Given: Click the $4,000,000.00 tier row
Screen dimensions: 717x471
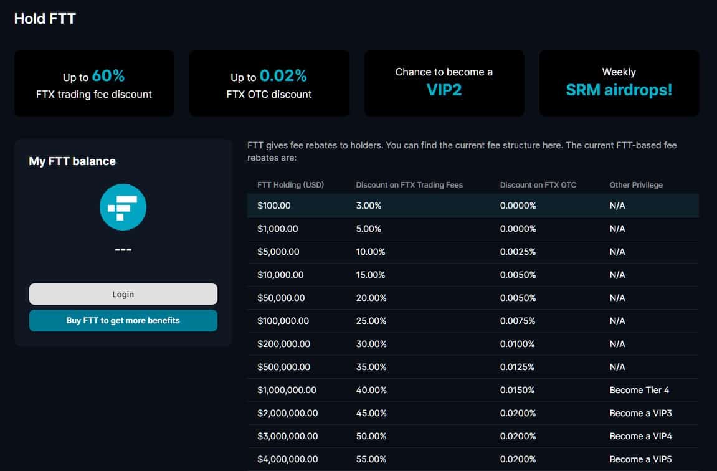Looking at the screenshot, I should (x=473, y=459).
